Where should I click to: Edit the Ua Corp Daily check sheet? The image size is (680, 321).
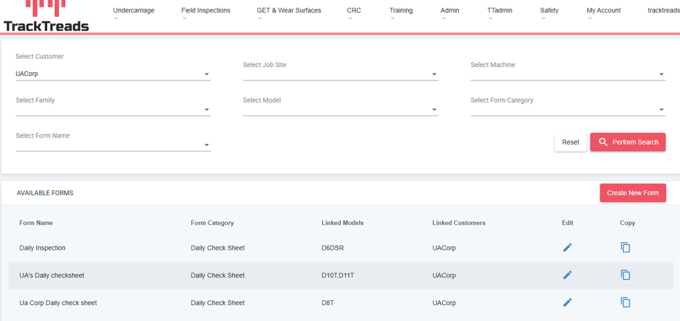[567, 302]
